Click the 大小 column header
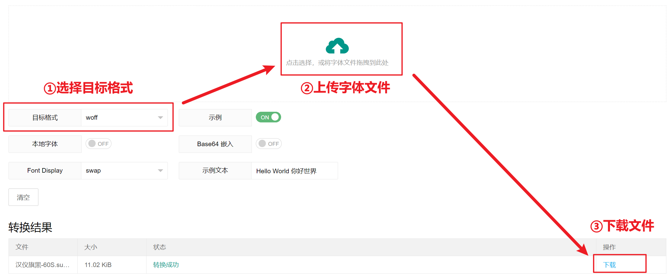670x278 pixels. coord(91,247)
